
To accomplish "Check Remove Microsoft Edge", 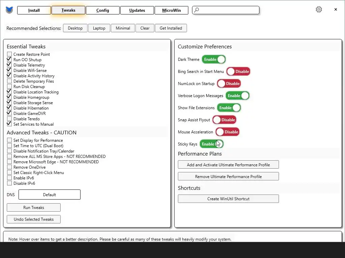I will coord(9,162).
